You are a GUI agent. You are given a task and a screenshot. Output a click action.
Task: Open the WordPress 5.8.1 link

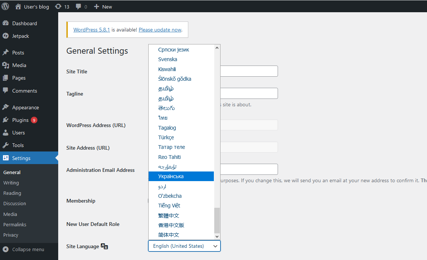pyautogui.click(x=92, y=30)
